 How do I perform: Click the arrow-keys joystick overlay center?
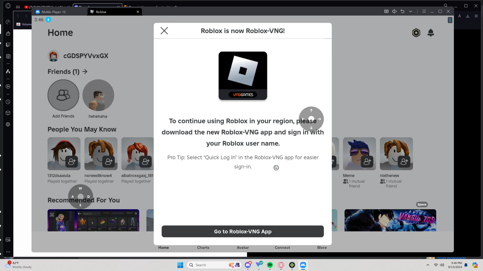[x=311, y=119]
